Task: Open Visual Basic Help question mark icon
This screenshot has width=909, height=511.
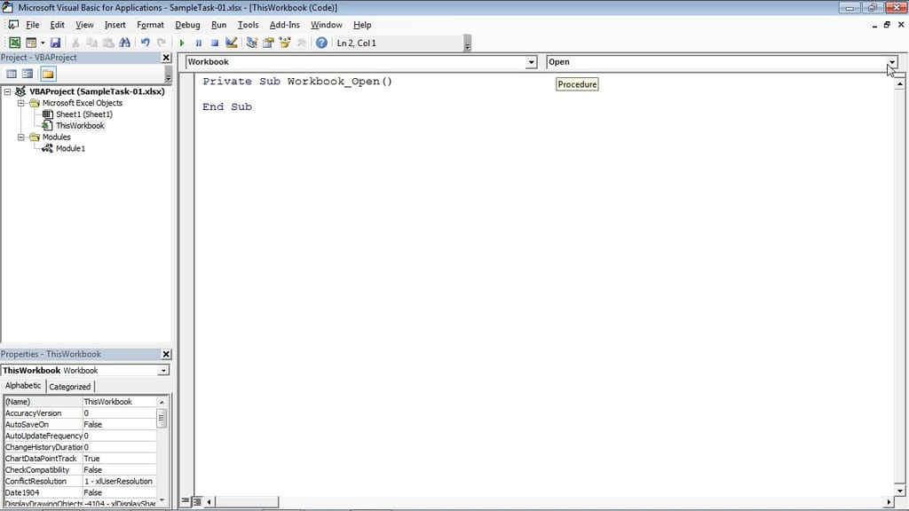Action: tap(321, 43)
